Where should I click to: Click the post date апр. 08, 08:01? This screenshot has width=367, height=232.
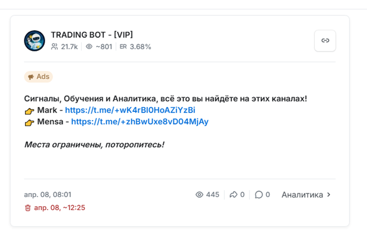pyautogui.click(x=47, y=194)
